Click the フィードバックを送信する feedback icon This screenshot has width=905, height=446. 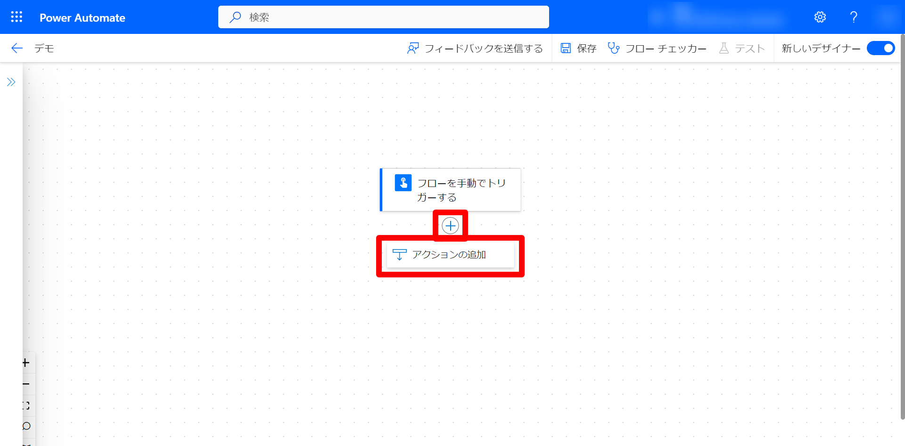point(413,48)
